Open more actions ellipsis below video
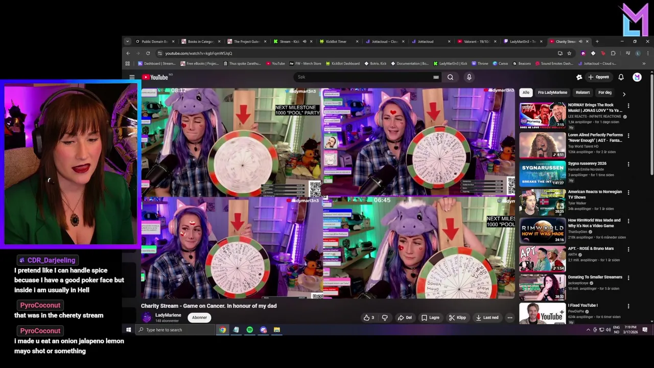 pos(509,317)
